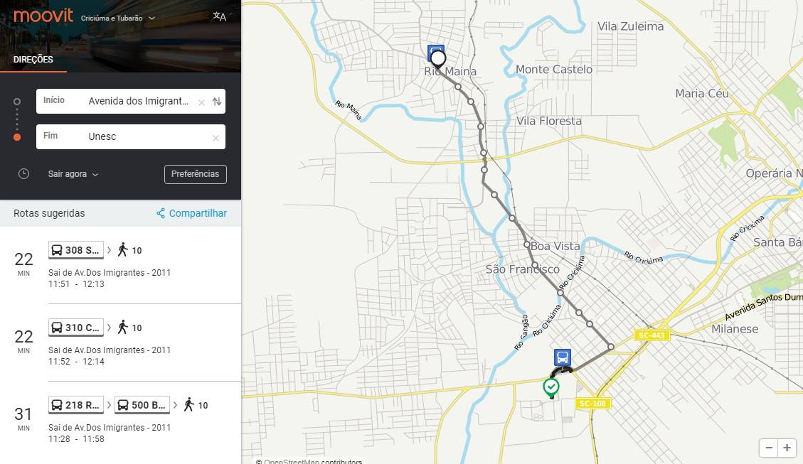Switch to the DIREÇÕES tab
The image size is (803, 464).
coord(33,60)
